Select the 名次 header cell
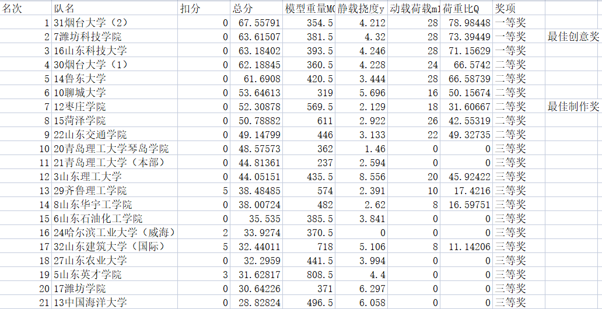602x309 pixels. tap(13, 8)
